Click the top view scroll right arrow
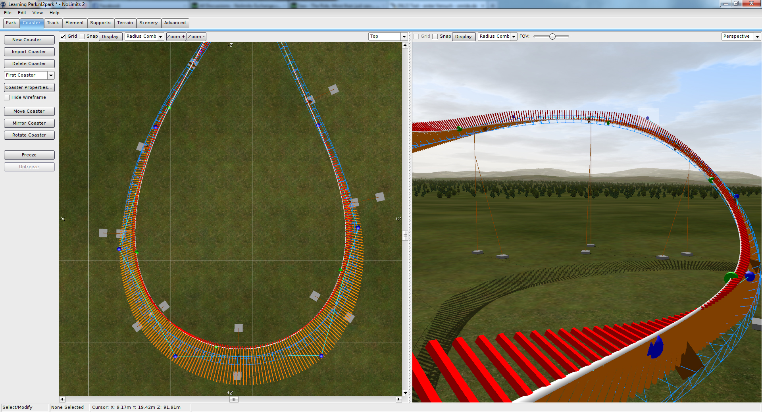 coord(398,399)
